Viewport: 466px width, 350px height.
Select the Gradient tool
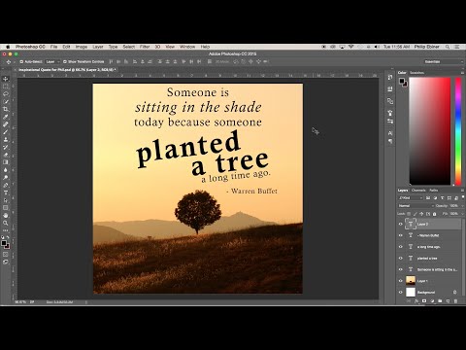(x=6, y=162)
